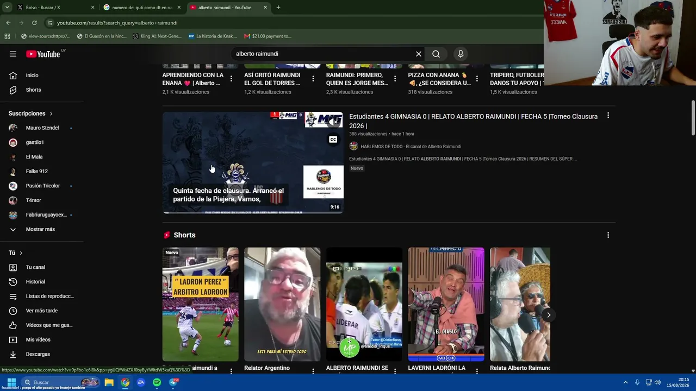The height and width of the screenshot is (391, 696).
Task: Go back in browser history
Action: click(8, 23)
